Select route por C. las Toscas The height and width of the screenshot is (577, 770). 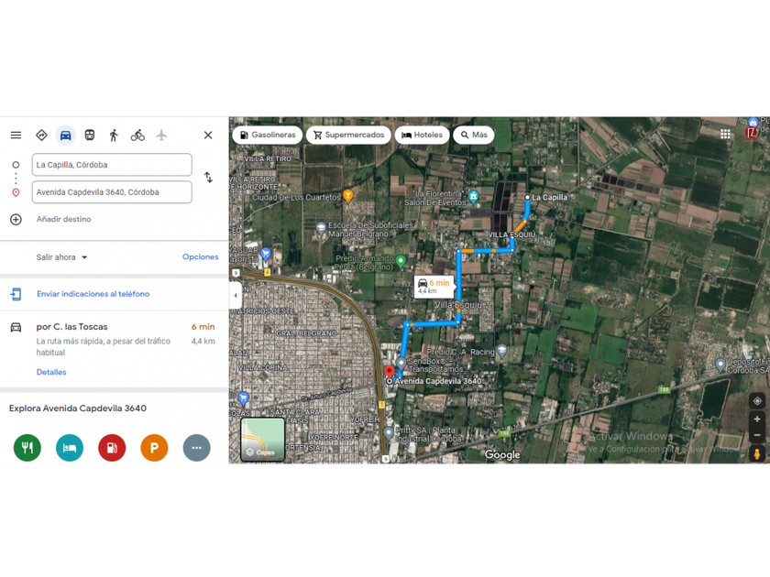click(x=114, y=348)
